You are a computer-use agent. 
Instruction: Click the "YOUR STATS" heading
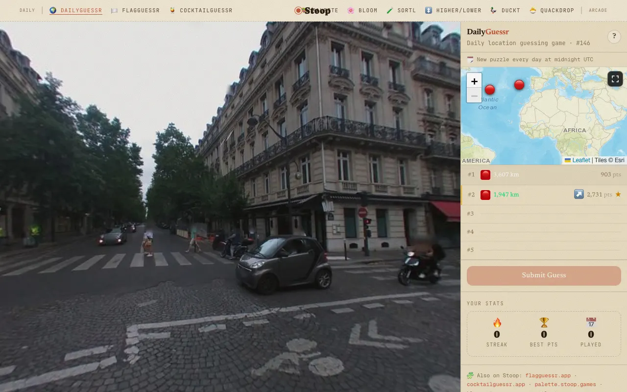point(485,304)
